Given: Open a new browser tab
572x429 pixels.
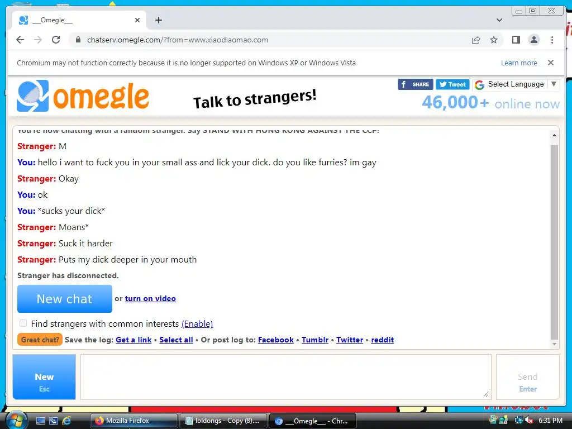Looking at the screenshot, I should [x=158, y=20].
